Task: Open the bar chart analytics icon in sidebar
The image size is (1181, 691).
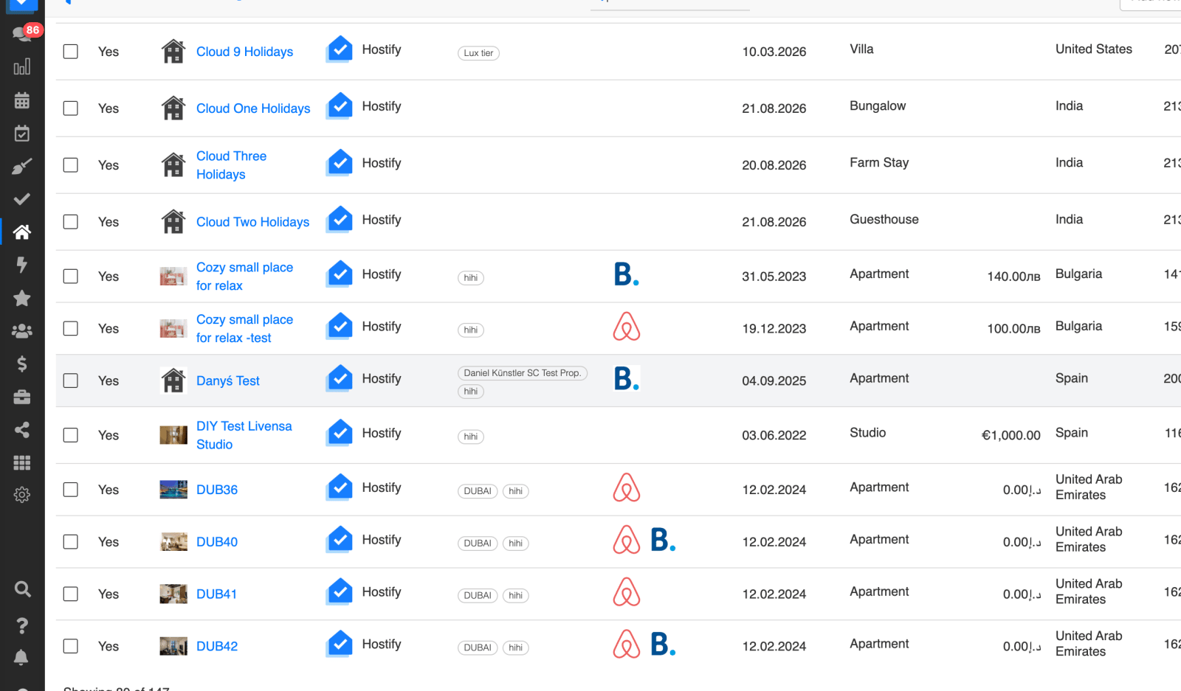Action: (22, 66)
